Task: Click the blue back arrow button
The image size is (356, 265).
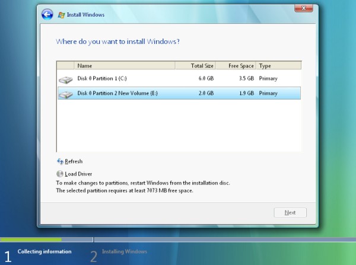Action: [x=47, y=14]
